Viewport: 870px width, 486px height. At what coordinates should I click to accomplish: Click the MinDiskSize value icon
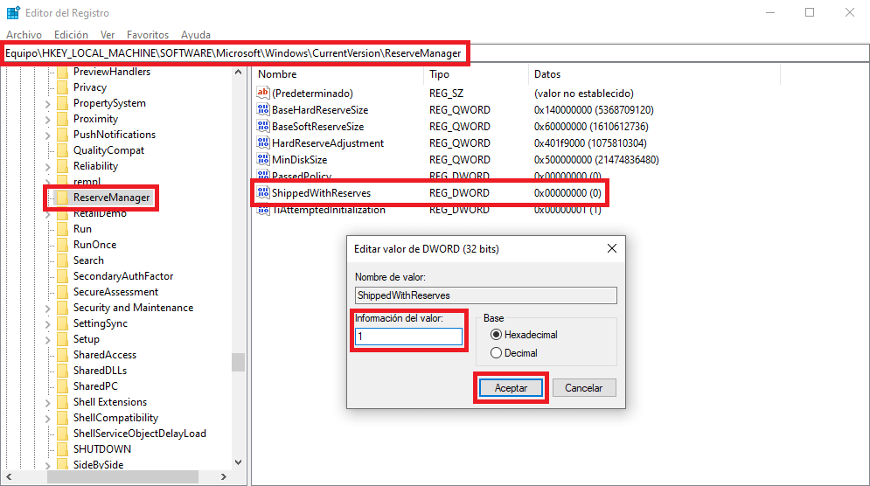pos(263,159)
